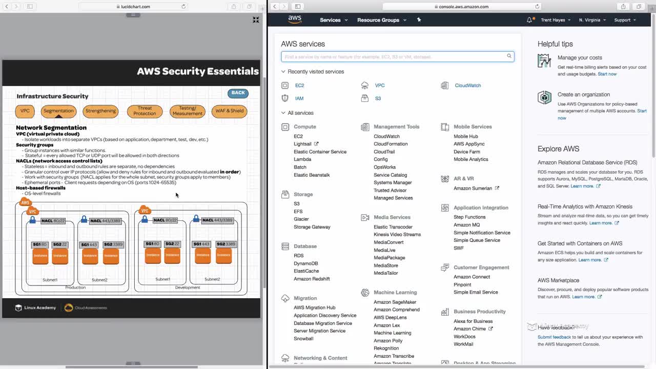Image resolution: width=656 pixels, height=369 pixels.
Task: Click the Submit feedback link
Action: coord(554,337)
